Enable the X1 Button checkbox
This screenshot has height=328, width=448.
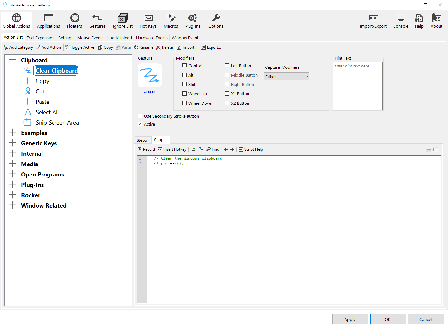227,94
